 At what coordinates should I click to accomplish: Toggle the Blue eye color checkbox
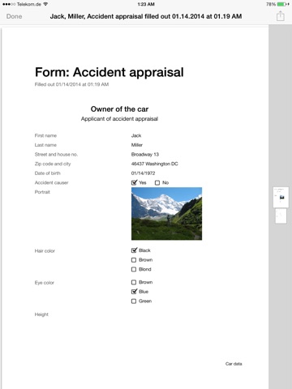coord(134,292)
